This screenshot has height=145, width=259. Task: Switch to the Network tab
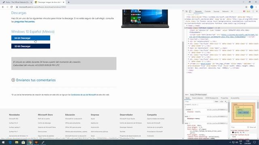point(225,11)
